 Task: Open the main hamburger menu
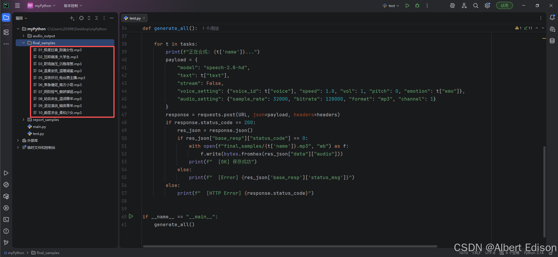click(17, 6)
